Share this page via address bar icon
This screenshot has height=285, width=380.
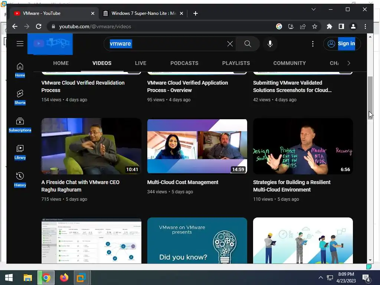point(303,26)
